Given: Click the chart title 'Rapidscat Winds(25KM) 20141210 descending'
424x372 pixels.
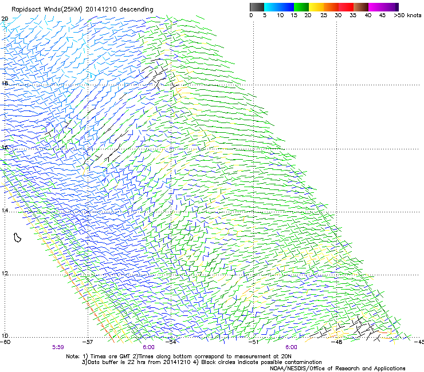Looking at the screenshot, I should 82,9.
